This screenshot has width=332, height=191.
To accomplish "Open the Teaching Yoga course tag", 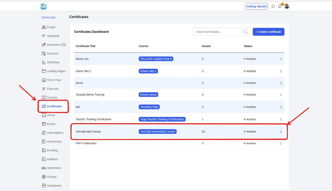I will point(149,107).
